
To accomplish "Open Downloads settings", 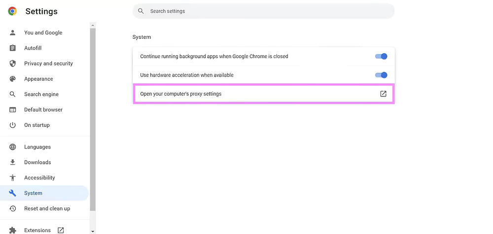I will coord(44,162).
